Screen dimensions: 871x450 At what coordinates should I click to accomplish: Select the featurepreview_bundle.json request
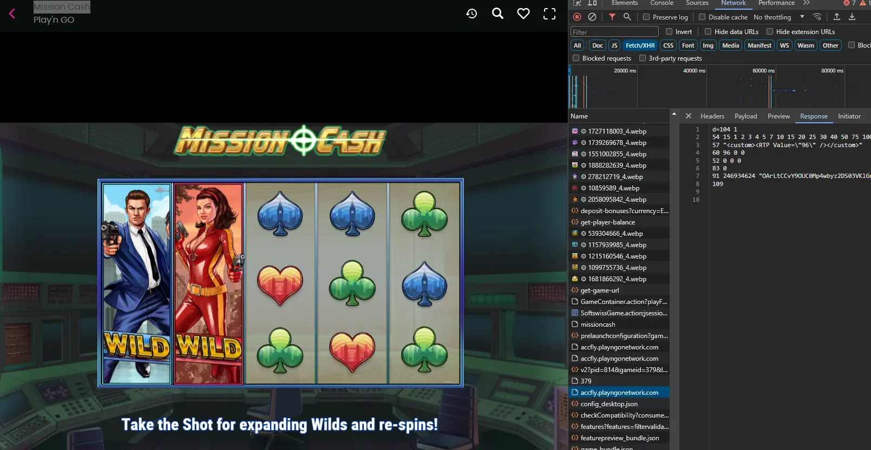click(620, 438)
